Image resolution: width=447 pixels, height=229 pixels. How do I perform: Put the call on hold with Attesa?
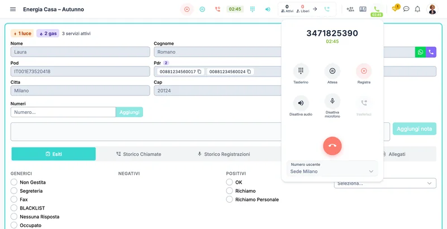(332, 71)
